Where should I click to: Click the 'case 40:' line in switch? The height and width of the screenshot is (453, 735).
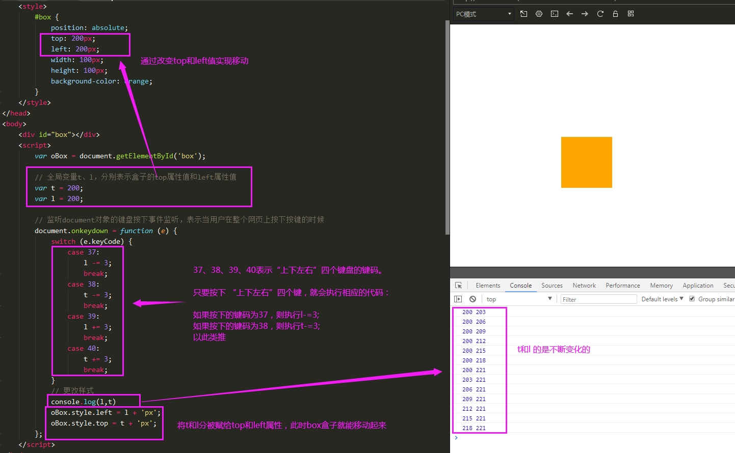pyautogui.click(x=84, y=348)
